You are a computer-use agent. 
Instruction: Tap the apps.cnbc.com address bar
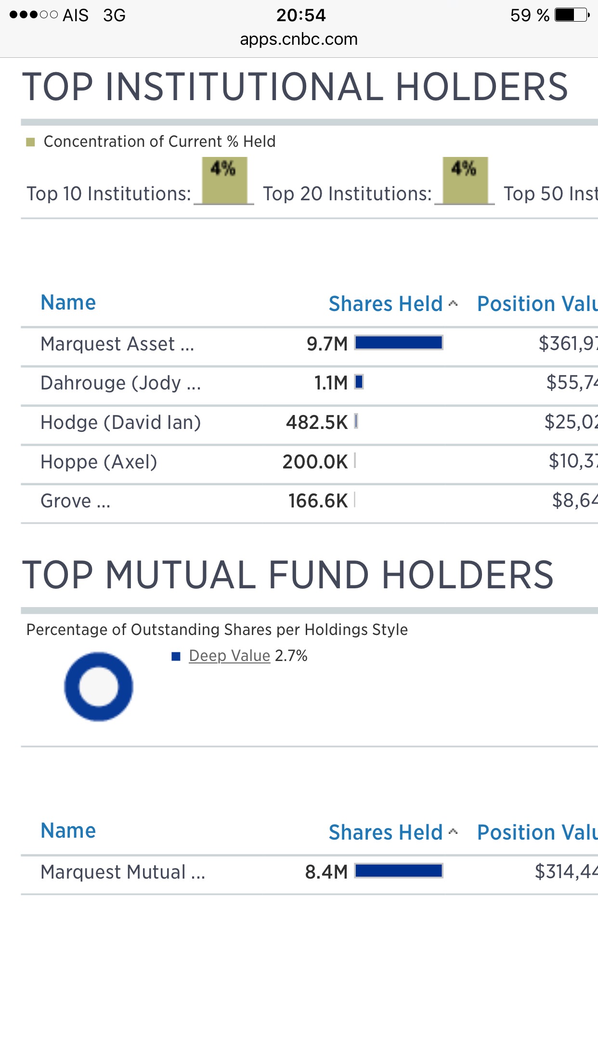point(299,39)
